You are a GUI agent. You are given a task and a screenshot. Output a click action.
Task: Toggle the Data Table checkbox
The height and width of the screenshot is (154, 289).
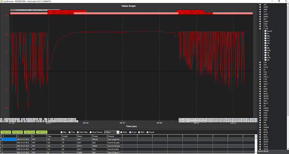click(78, 132)
